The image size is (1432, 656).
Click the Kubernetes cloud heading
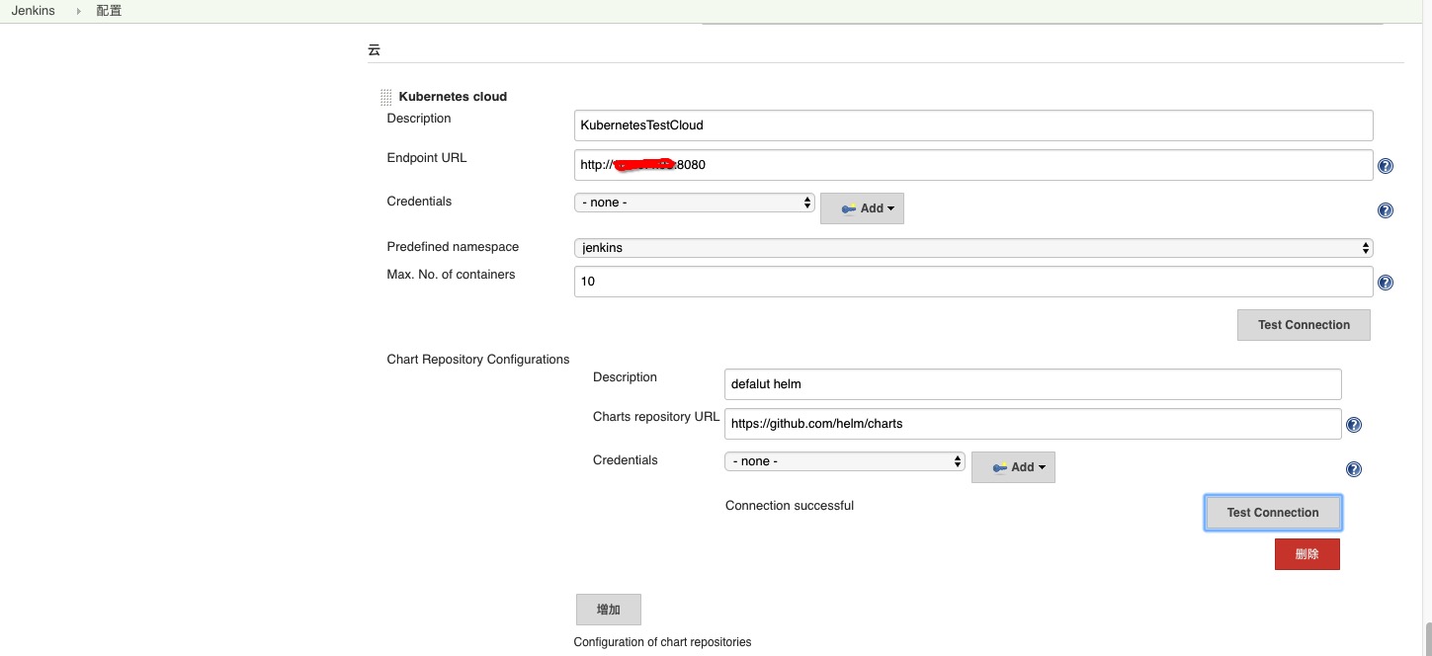tap(453, 97)
